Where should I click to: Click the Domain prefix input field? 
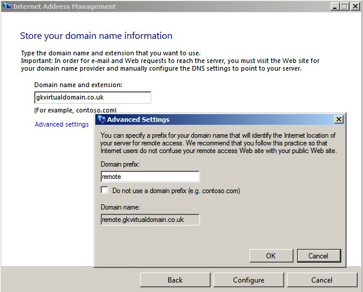point(150,177)
